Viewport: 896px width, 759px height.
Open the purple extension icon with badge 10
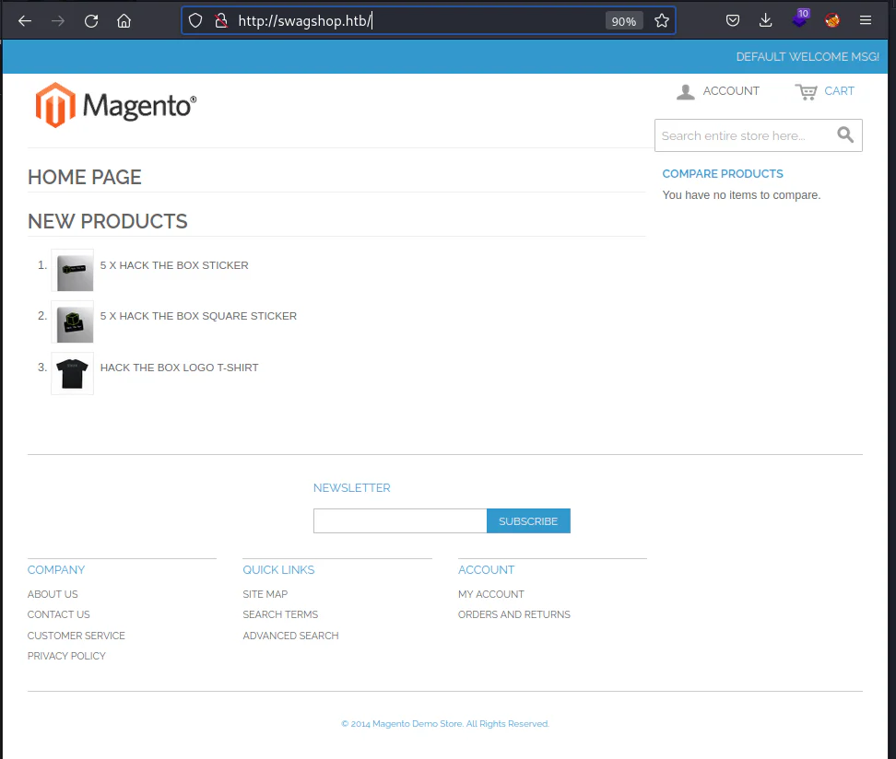tap(800, 18)
